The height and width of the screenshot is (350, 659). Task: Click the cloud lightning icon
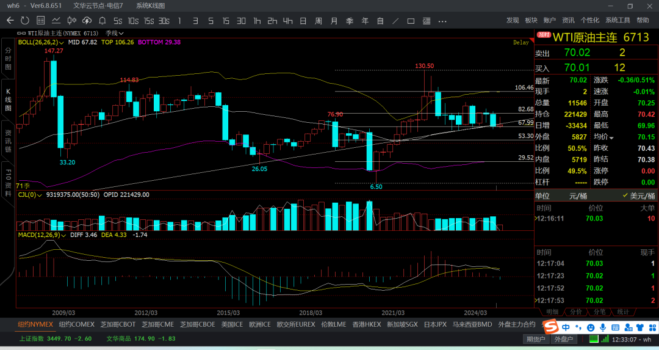87,21
